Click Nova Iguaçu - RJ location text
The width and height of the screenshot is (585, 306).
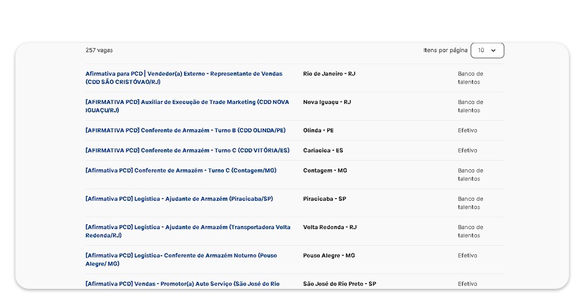(x=327, y=102)
